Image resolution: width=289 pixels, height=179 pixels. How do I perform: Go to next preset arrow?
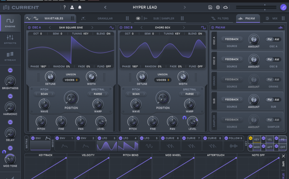tap(185, 7)
